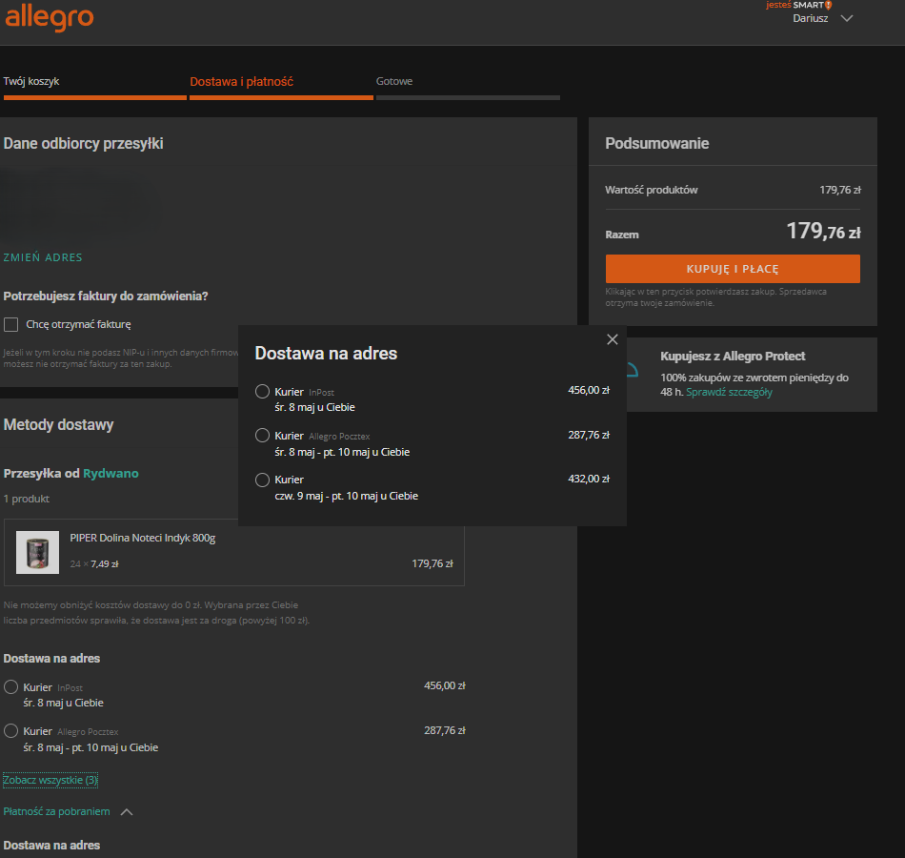The image size is (905, 858).
Task: Click the Podsumowanie heading
Action: pyautogui.click(x=656, y=143)
